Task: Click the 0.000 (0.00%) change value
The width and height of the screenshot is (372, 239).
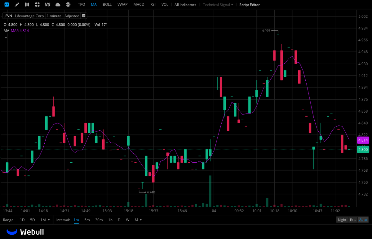Action: (x=79, y=25)
